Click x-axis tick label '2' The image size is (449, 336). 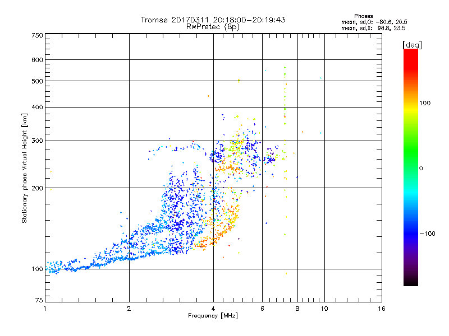(129, 309)
